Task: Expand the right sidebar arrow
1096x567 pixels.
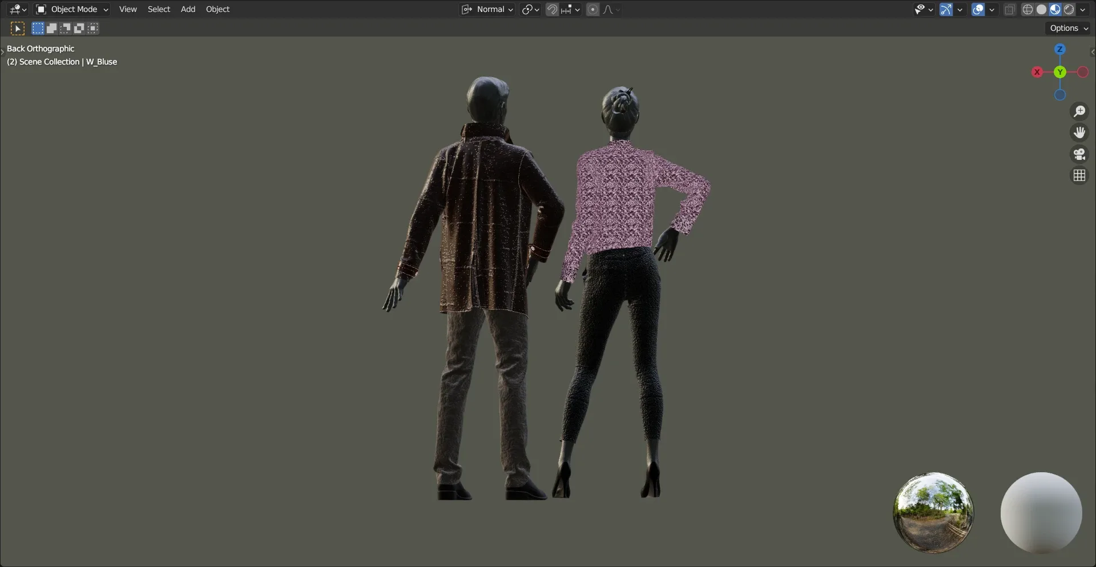Action: [1093, 52]
